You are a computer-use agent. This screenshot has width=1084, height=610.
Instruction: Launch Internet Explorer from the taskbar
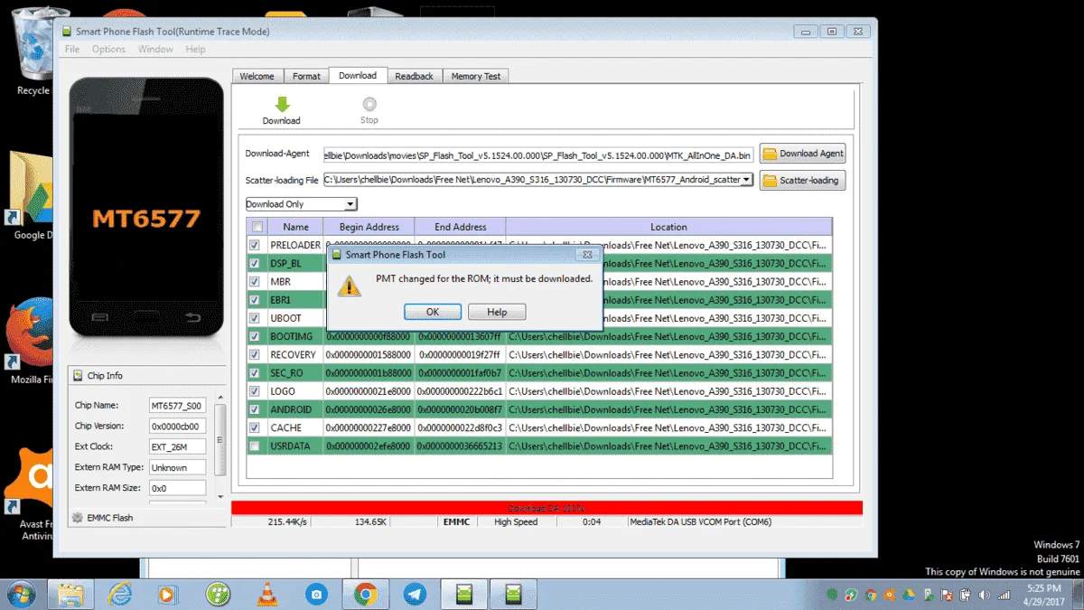click(120, 594)
